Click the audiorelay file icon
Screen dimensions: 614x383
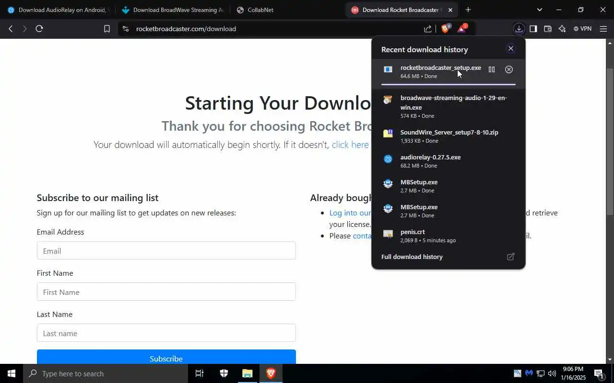388,159
